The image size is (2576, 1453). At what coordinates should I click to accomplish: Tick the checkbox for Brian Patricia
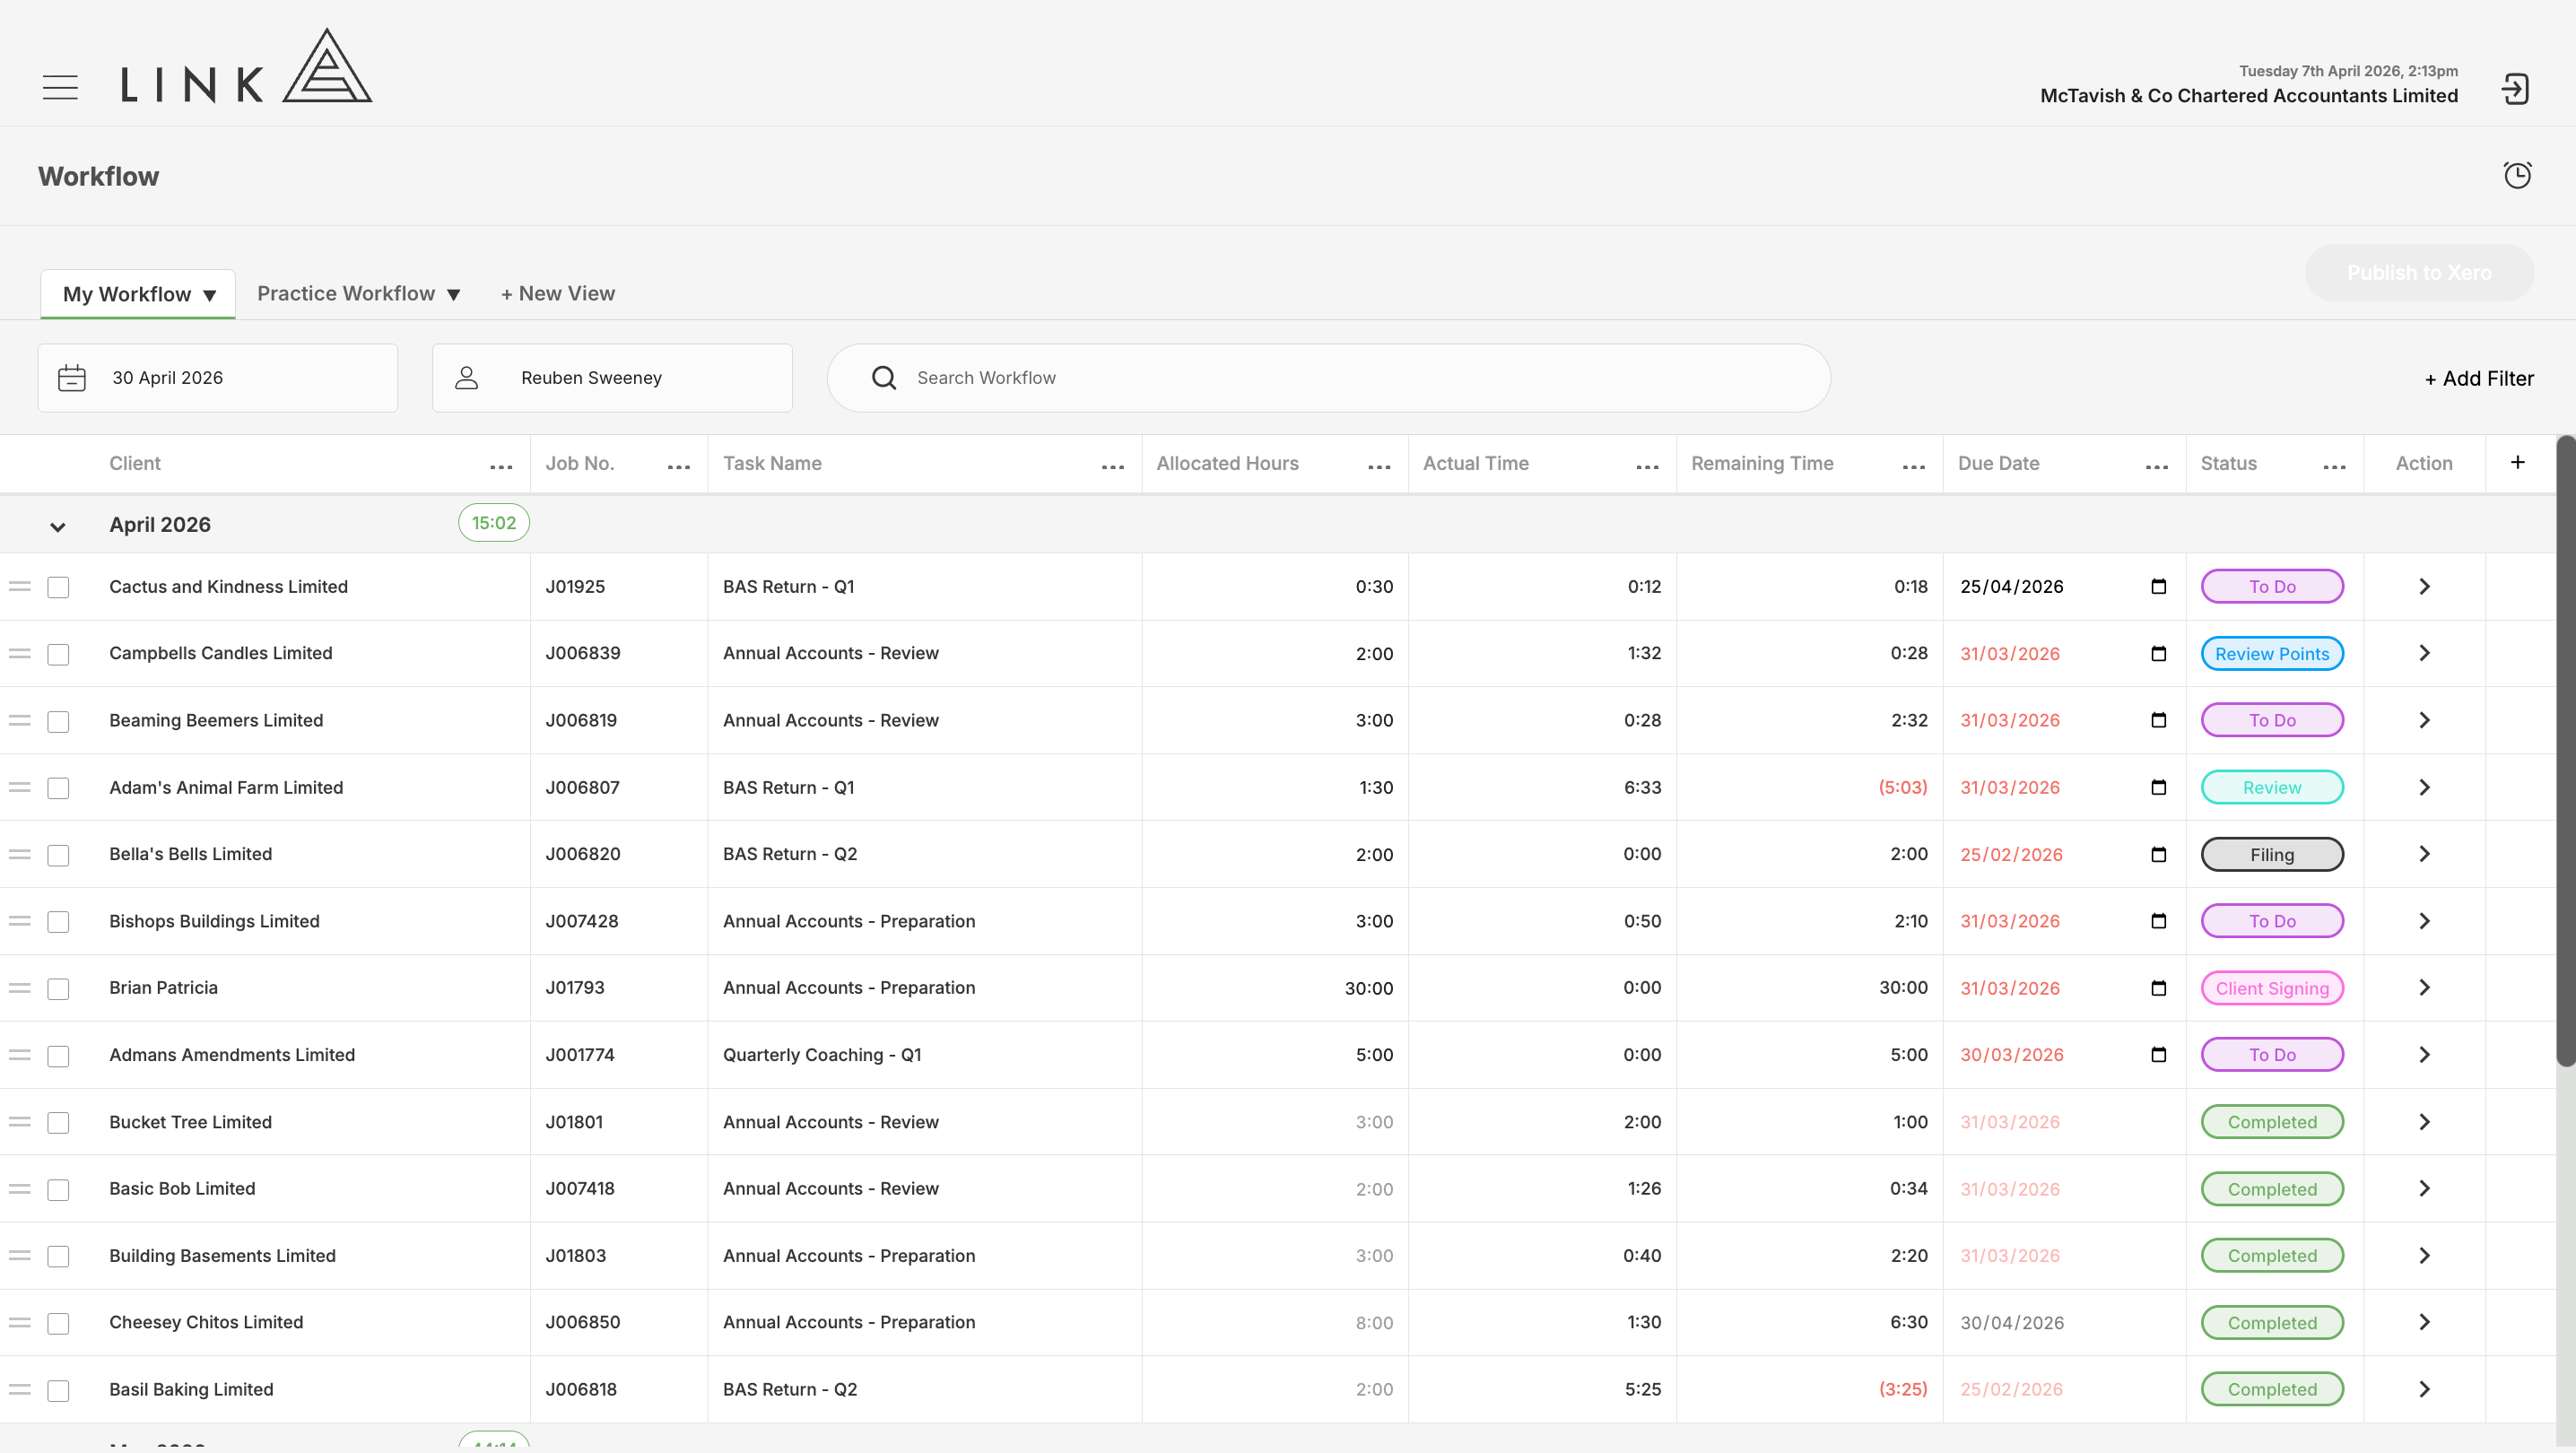pyautogui.click(x=59, y=989)
